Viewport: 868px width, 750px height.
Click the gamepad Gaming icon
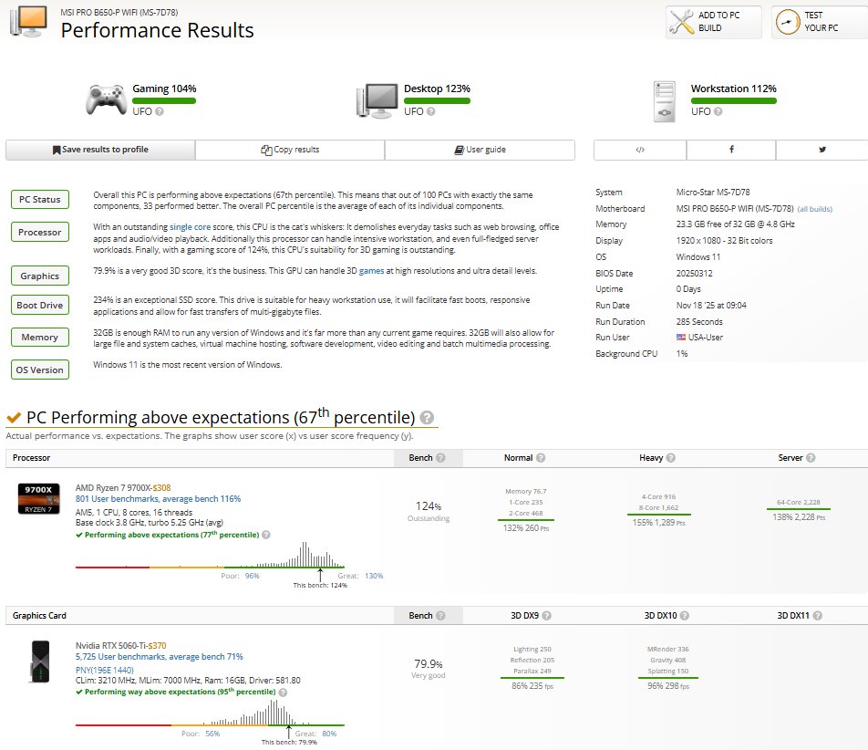click(106, 99)
